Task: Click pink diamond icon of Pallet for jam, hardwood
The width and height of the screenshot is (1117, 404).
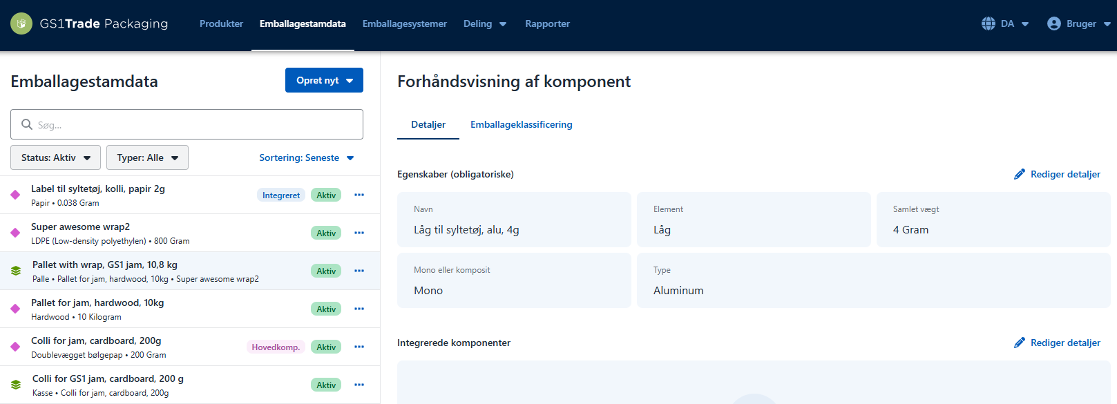Action: (x=15, y=309)
